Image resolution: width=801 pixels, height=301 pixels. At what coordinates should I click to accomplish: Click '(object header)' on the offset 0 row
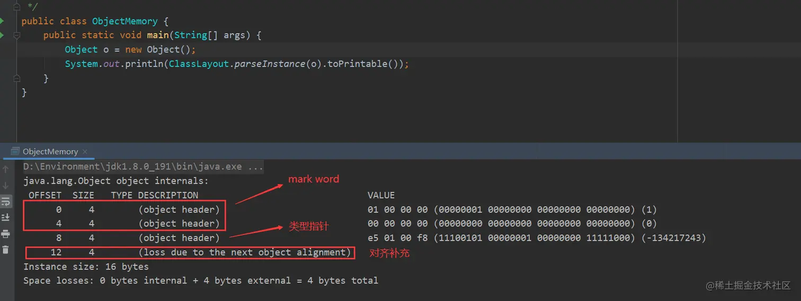179,209
